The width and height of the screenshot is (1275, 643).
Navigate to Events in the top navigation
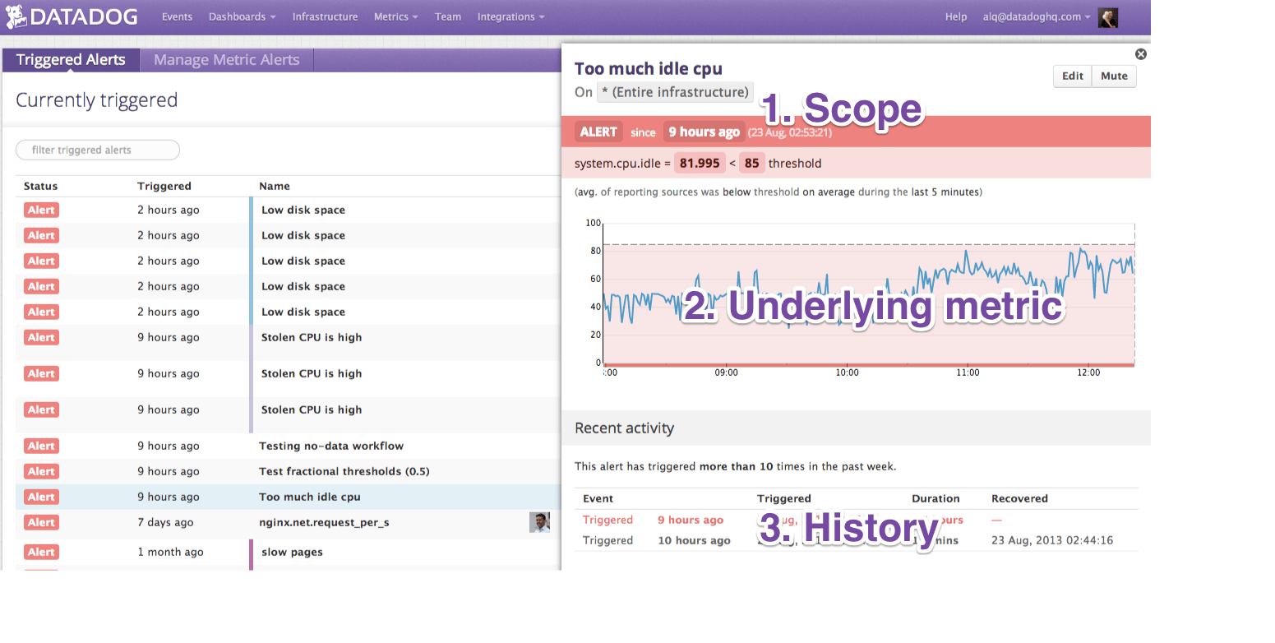(x=177, y=16)
